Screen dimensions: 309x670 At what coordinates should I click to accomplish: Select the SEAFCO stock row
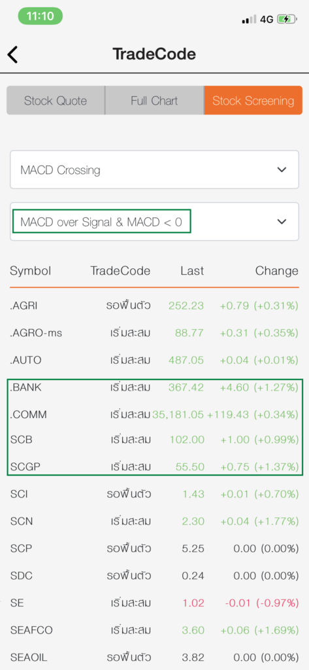coord(154,630)
